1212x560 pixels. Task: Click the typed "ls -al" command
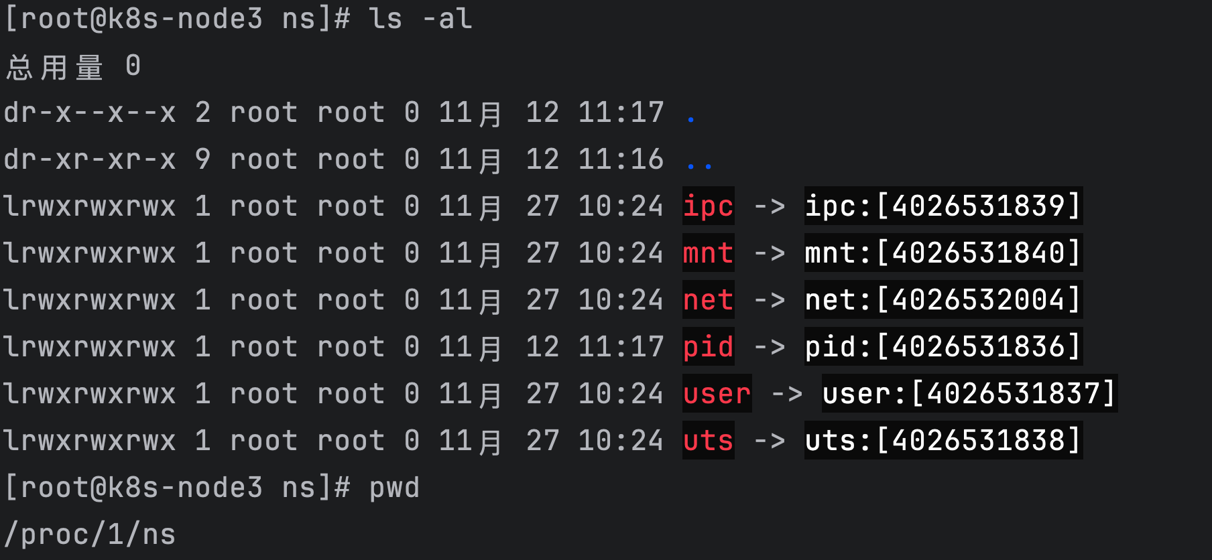420,19
